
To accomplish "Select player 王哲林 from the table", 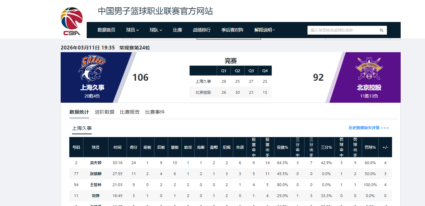I will (x=96, y=185).
